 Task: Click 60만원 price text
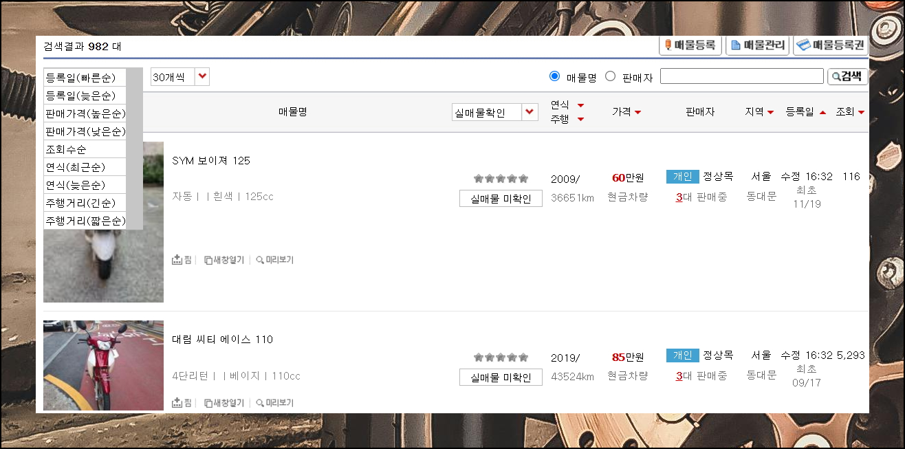[x=628, y=178]
